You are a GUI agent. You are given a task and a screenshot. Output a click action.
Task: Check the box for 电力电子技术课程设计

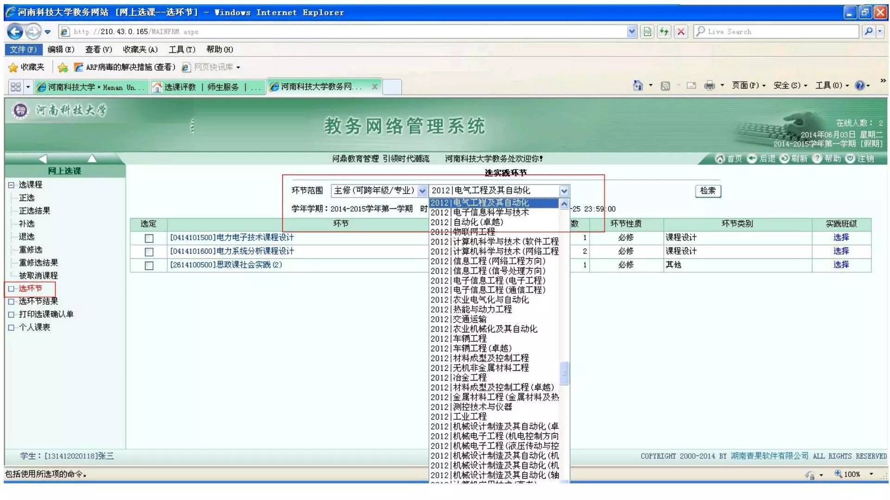coord(148,237)
